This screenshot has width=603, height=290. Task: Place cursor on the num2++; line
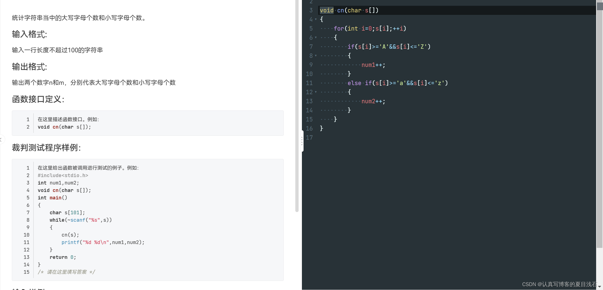[373, 101]
